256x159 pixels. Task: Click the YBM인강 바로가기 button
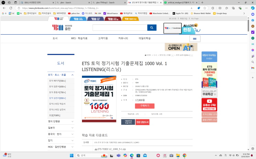128,122
